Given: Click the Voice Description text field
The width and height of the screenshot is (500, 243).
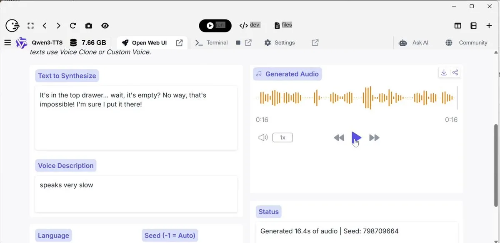Looking at the screenshot, I should [136, 194].
